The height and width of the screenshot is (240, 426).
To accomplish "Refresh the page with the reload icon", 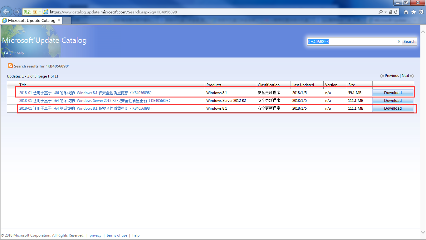I will [x=396, y=12].
